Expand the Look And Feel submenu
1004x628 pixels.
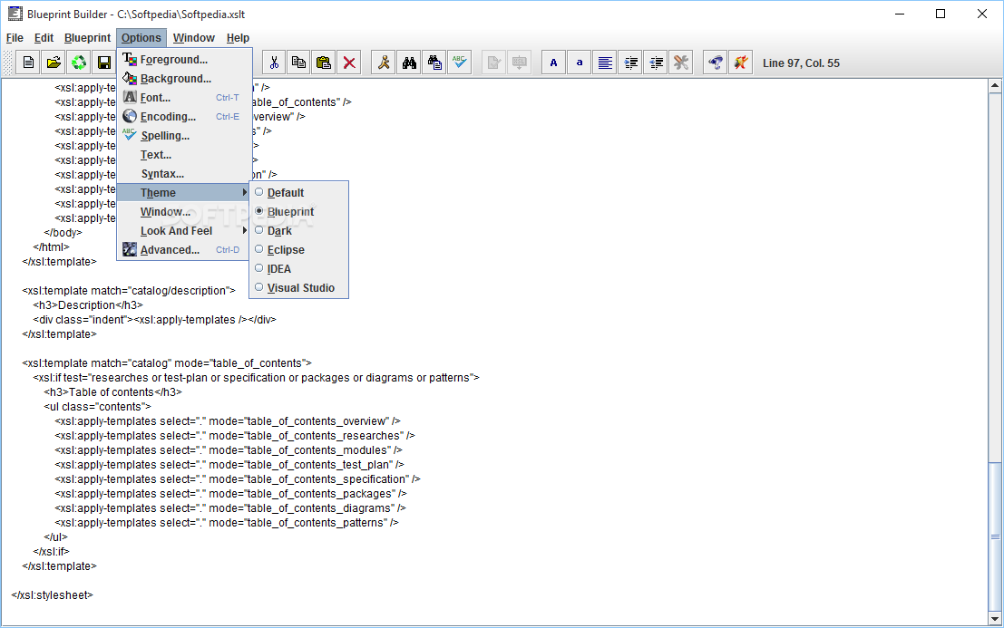(184, 231)
